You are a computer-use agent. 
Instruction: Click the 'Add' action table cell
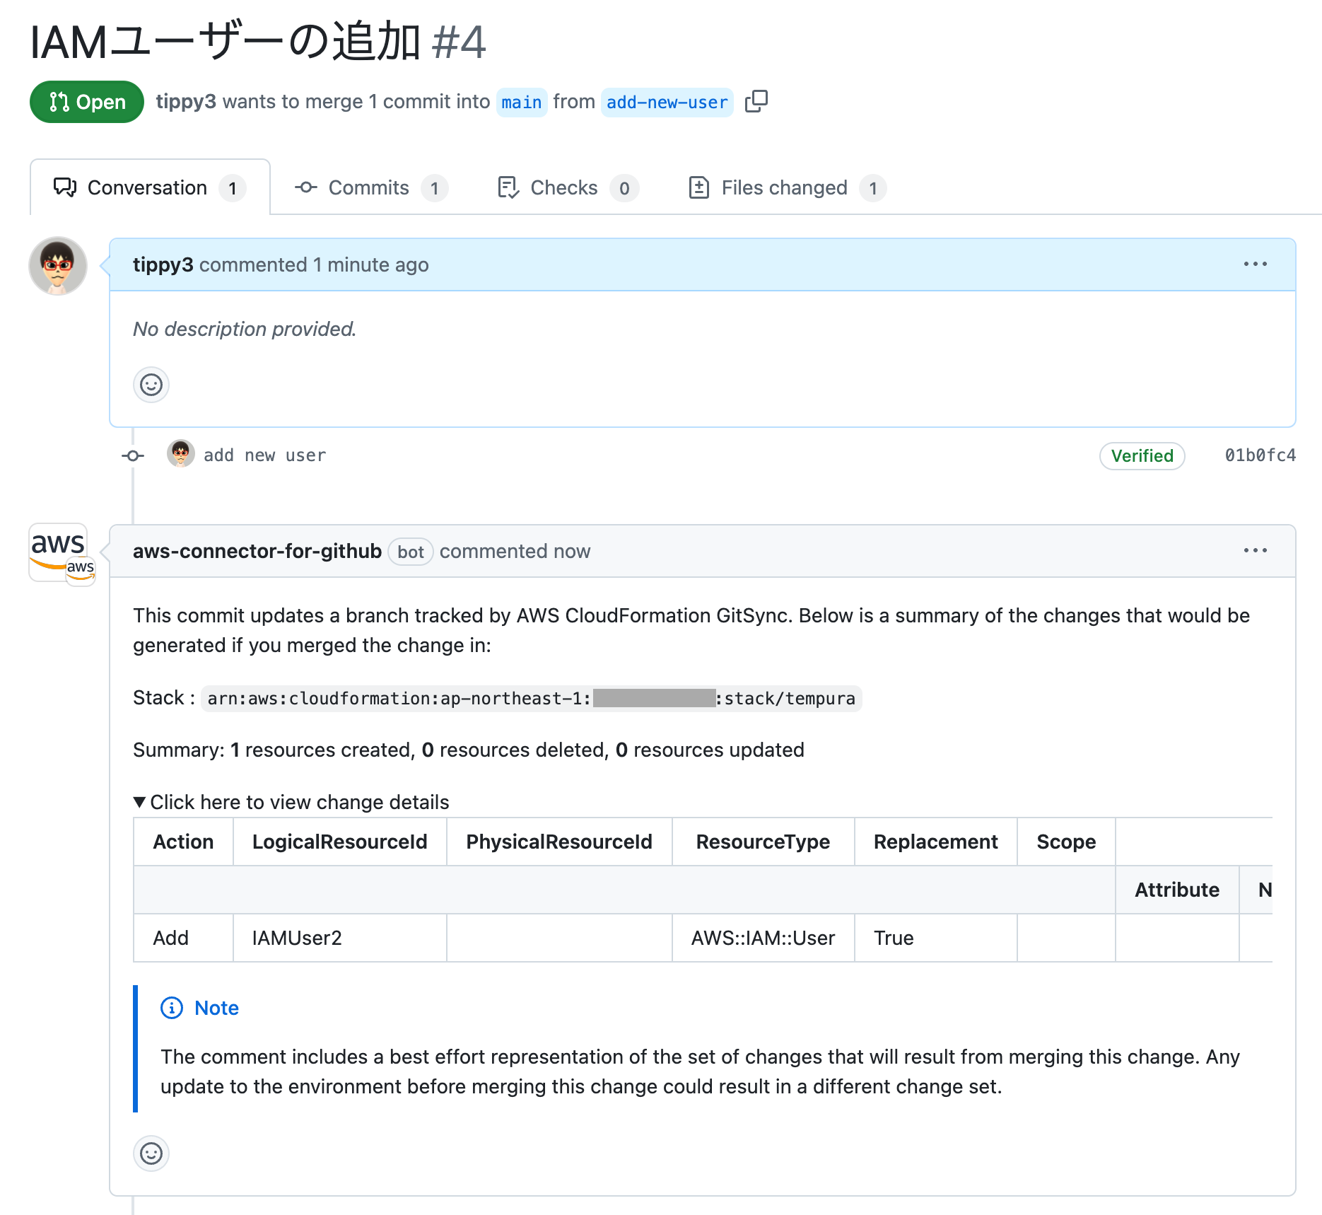(x=184, y=938)
